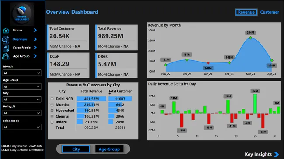Sort by City column header

click(x=62, y=91)
